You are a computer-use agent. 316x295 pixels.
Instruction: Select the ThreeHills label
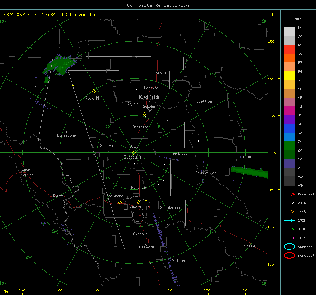(177, 153)
